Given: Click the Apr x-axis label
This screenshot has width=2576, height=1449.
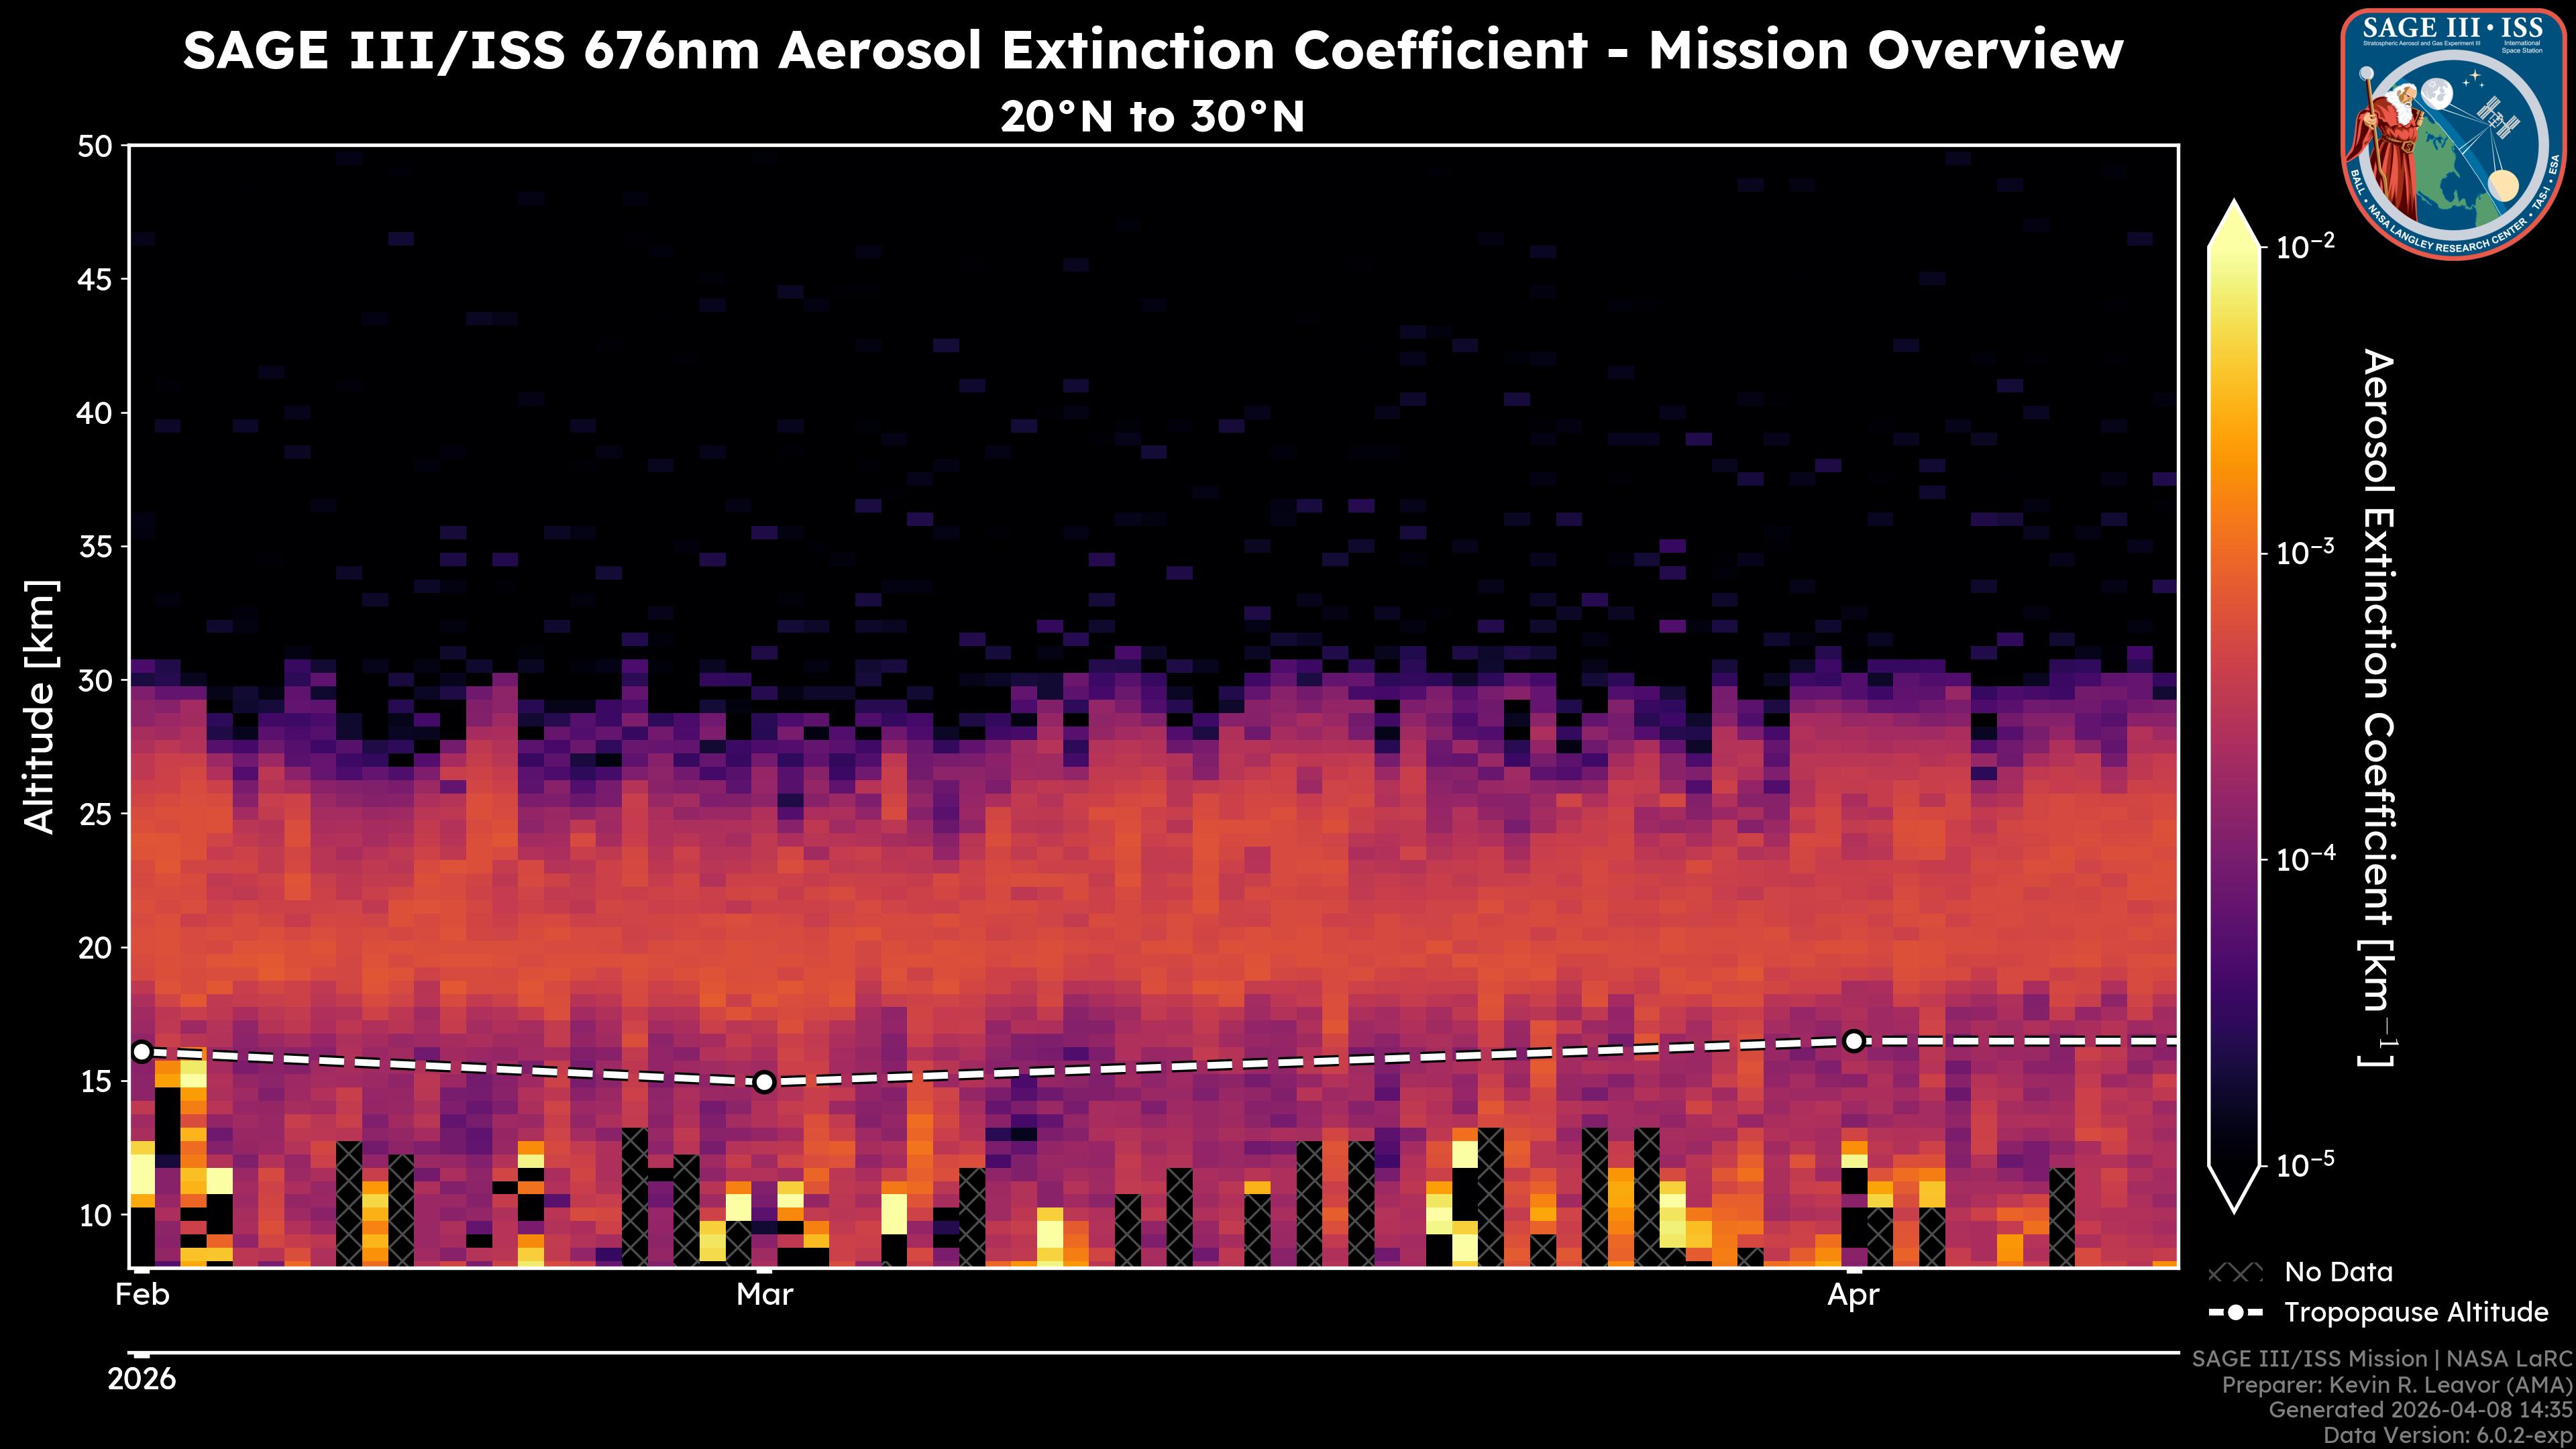Looking at the screenshot, I should point(1853,1295).
